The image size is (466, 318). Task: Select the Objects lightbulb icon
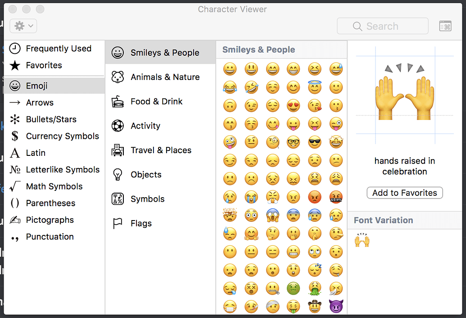pos(118,175)
